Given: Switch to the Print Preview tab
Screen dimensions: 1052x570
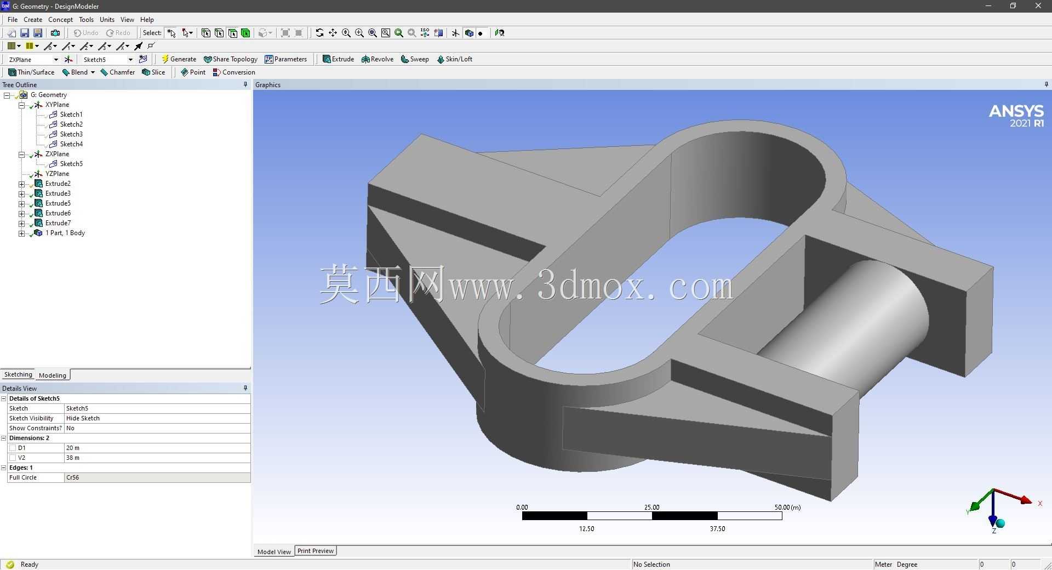Looking at the screenshot, I should (x=316, y=551).
